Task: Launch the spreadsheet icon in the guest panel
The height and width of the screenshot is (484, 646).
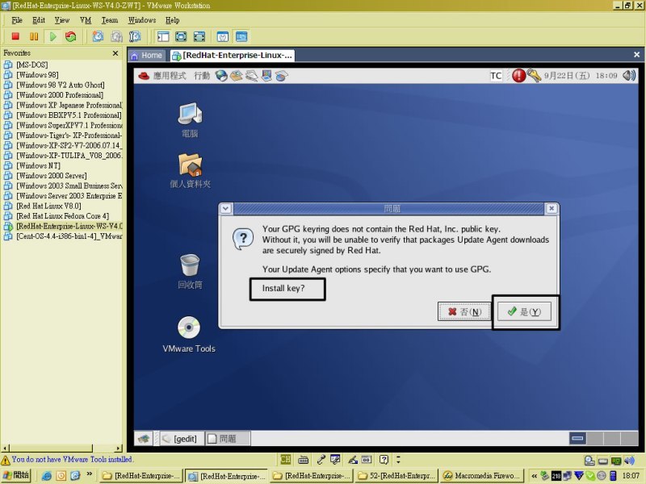Action: tap(281, 76)
